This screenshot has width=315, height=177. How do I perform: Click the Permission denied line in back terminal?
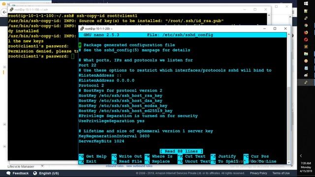(x=43, y=51)
